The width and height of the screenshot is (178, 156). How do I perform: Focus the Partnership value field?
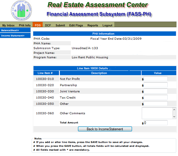[x=155, y=85]
